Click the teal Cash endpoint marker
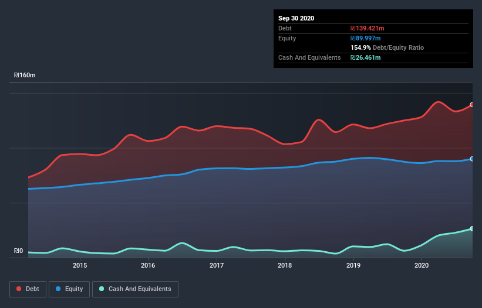482x308 pixels. click(x=472, y=228)
